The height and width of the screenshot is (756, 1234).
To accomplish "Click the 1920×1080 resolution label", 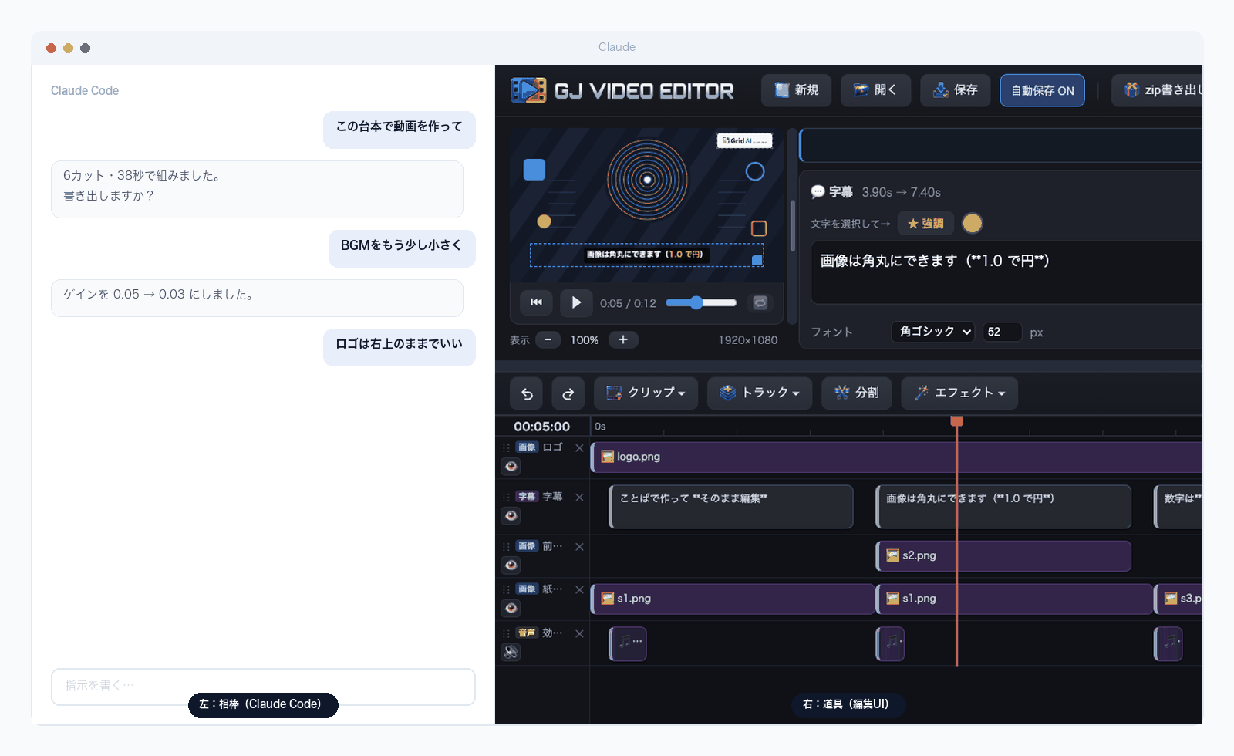I will click(748, 340).
